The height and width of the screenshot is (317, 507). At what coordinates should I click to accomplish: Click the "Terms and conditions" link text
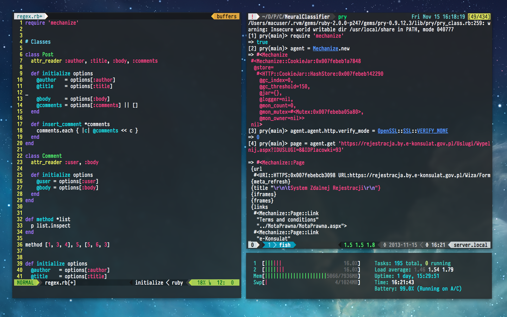pos(287,219)
